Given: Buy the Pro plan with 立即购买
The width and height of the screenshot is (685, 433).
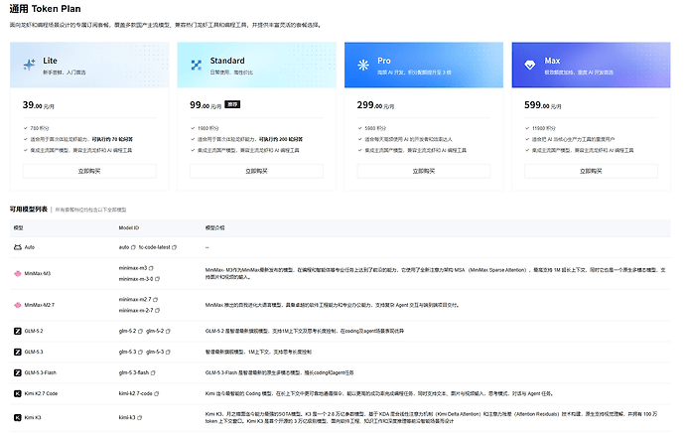Looking at the screenshot, I should click(424, 171).
